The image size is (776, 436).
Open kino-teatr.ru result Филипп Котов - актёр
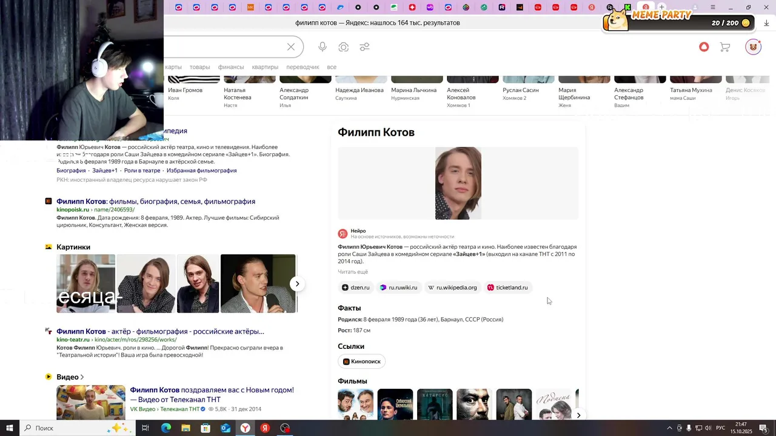click(160, 331)
